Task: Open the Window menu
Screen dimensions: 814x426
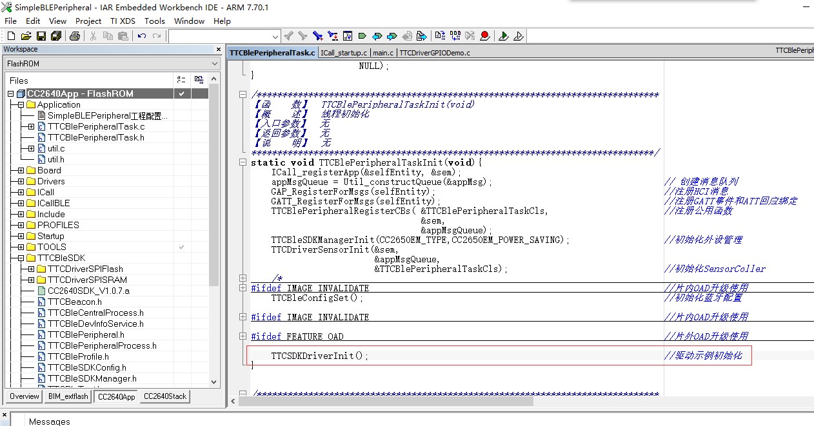Action: coord(189,21)
